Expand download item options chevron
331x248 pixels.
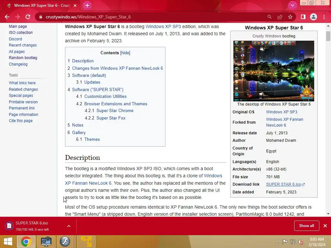pos(69,226)
